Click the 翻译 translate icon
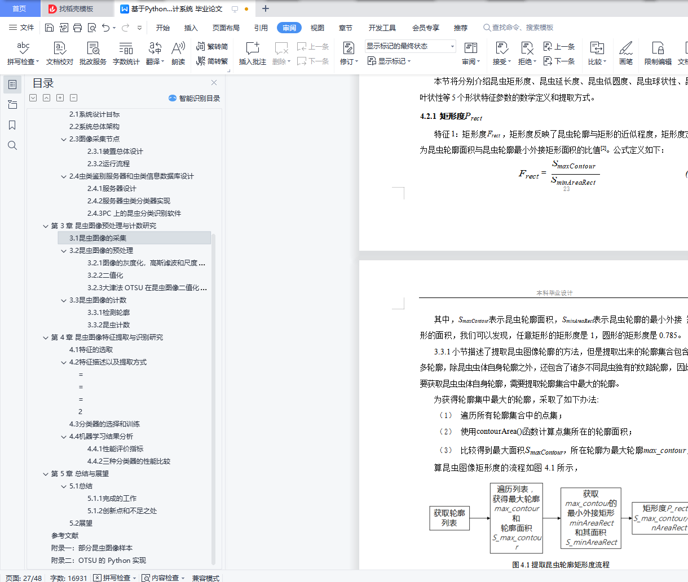This screenshot has width=688, height=582. coord(155,48)
